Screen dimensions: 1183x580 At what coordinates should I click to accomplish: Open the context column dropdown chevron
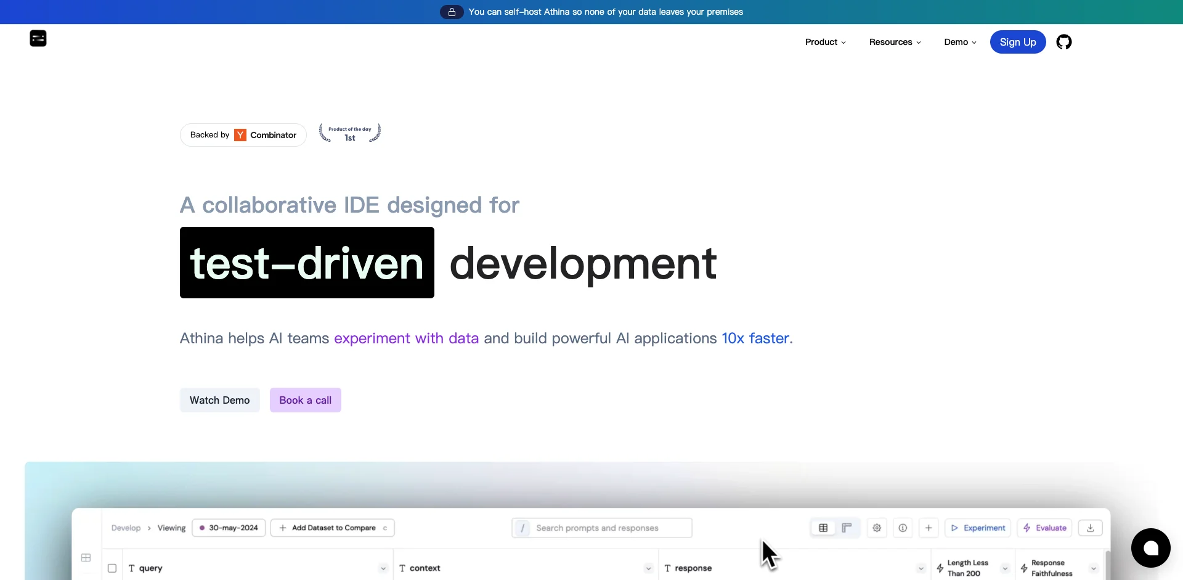pos(648,568)
